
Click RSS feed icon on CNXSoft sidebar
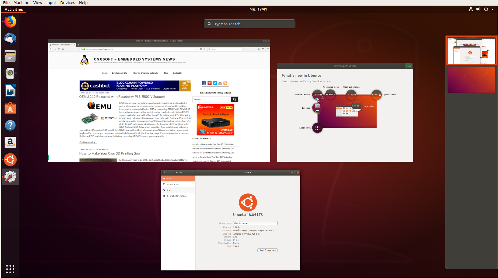[225, 83]
